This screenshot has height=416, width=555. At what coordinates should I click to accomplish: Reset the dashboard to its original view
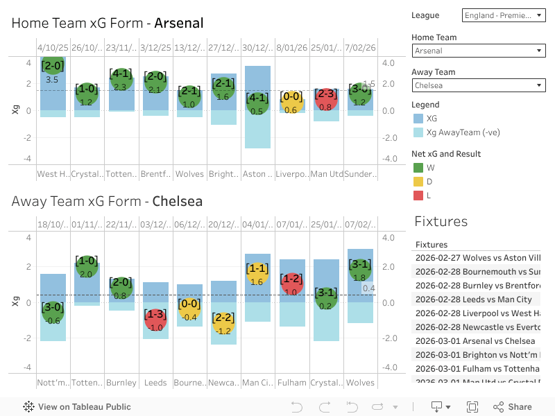(352, 407)
